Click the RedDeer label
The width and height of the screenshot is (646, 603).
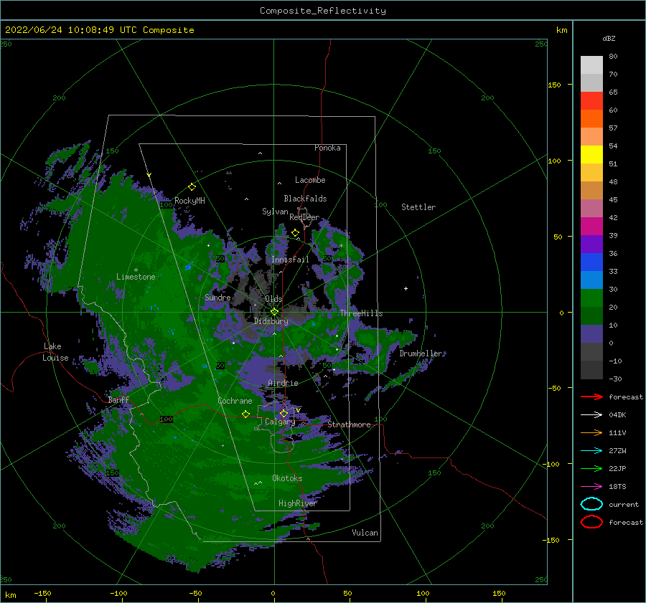304,217
